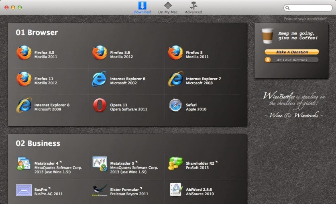Click the Freistaat Bayern 2011 subtitle

click(x=129, y=194)
